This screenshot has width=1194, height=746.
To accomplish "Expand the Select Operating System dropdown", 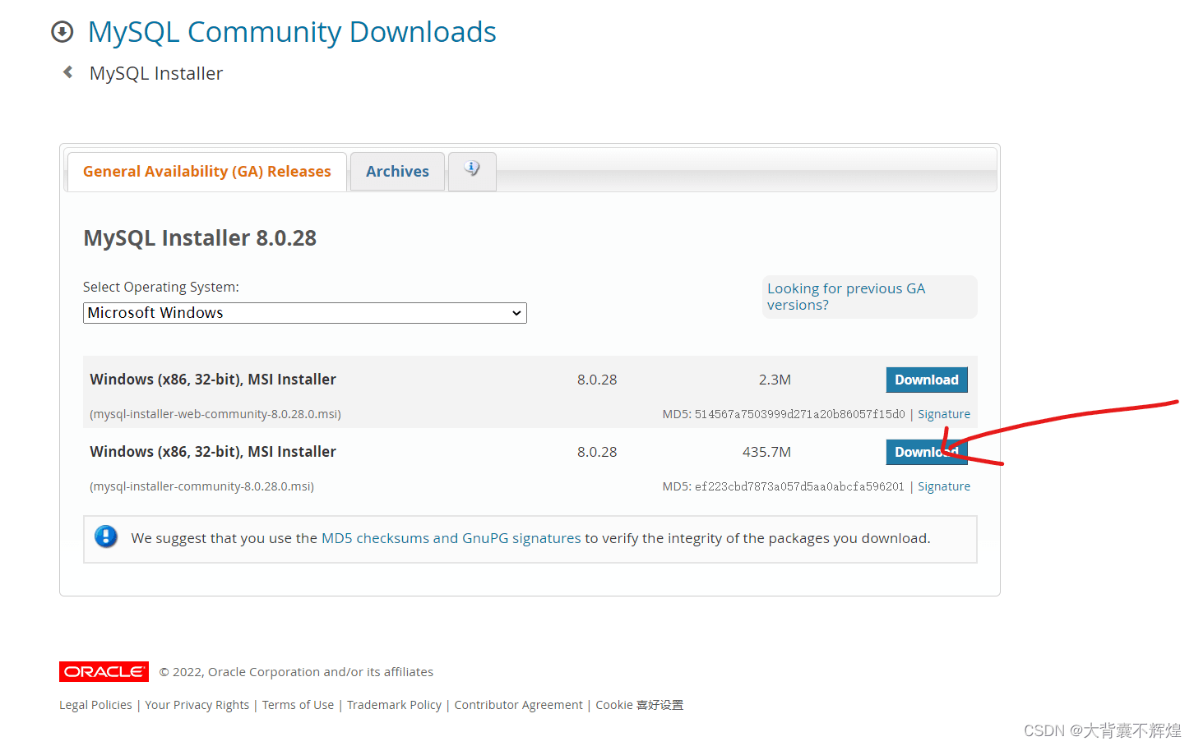I will pos(304,313).
